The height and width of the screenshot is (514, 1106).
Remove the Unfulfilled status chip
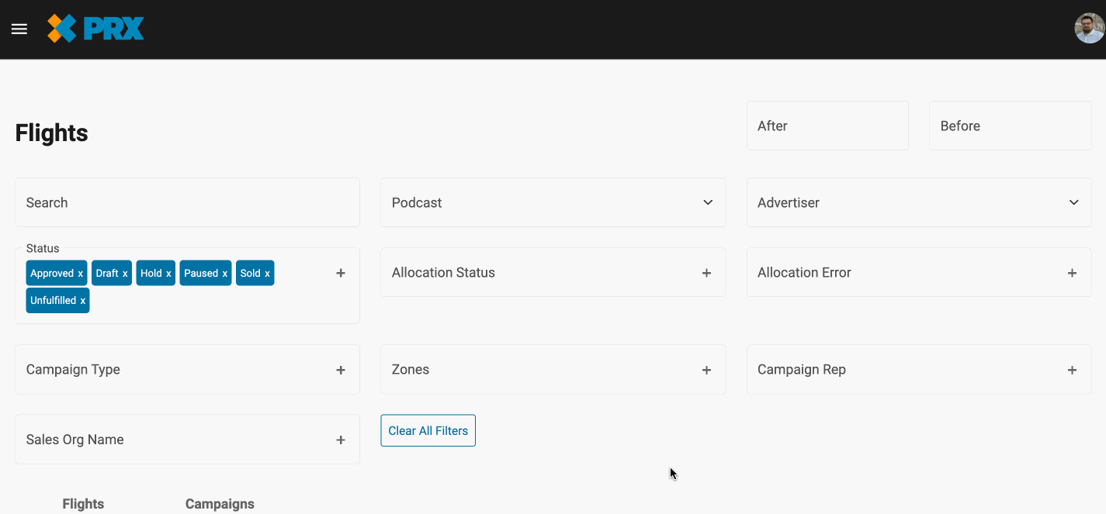pyautogui.click(x=83, y=301)
